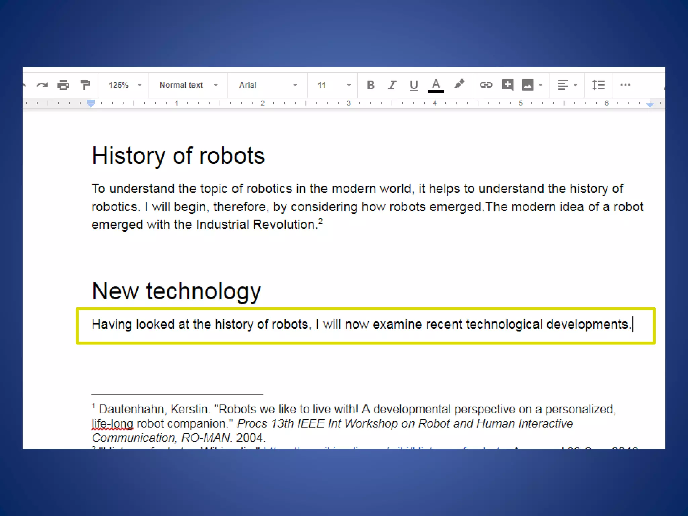Click the Print icon
The image size is (688, 516).
point(63,85)
